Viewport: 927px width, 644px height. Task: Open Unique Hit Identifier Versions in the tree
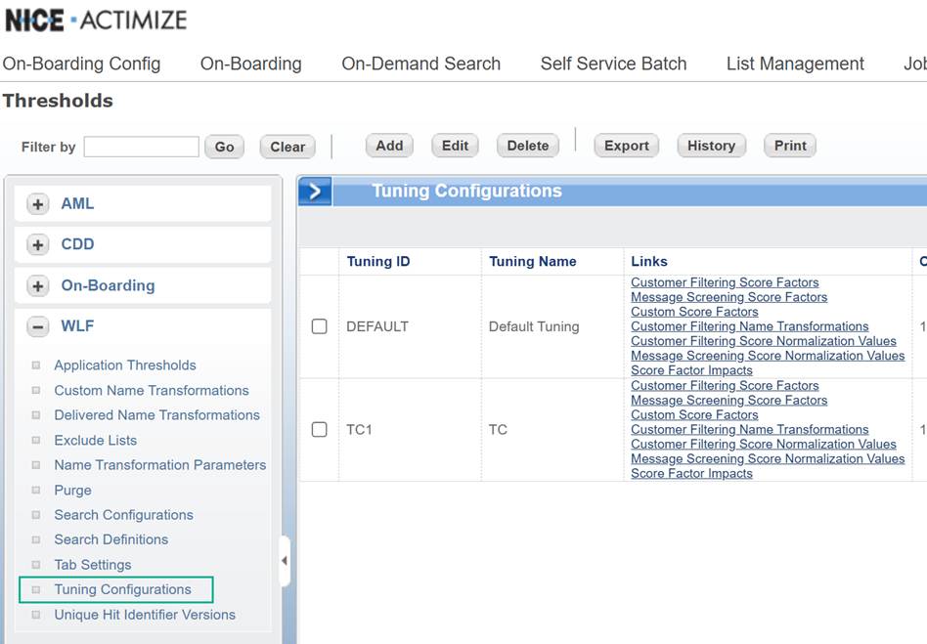pos(145,615)
